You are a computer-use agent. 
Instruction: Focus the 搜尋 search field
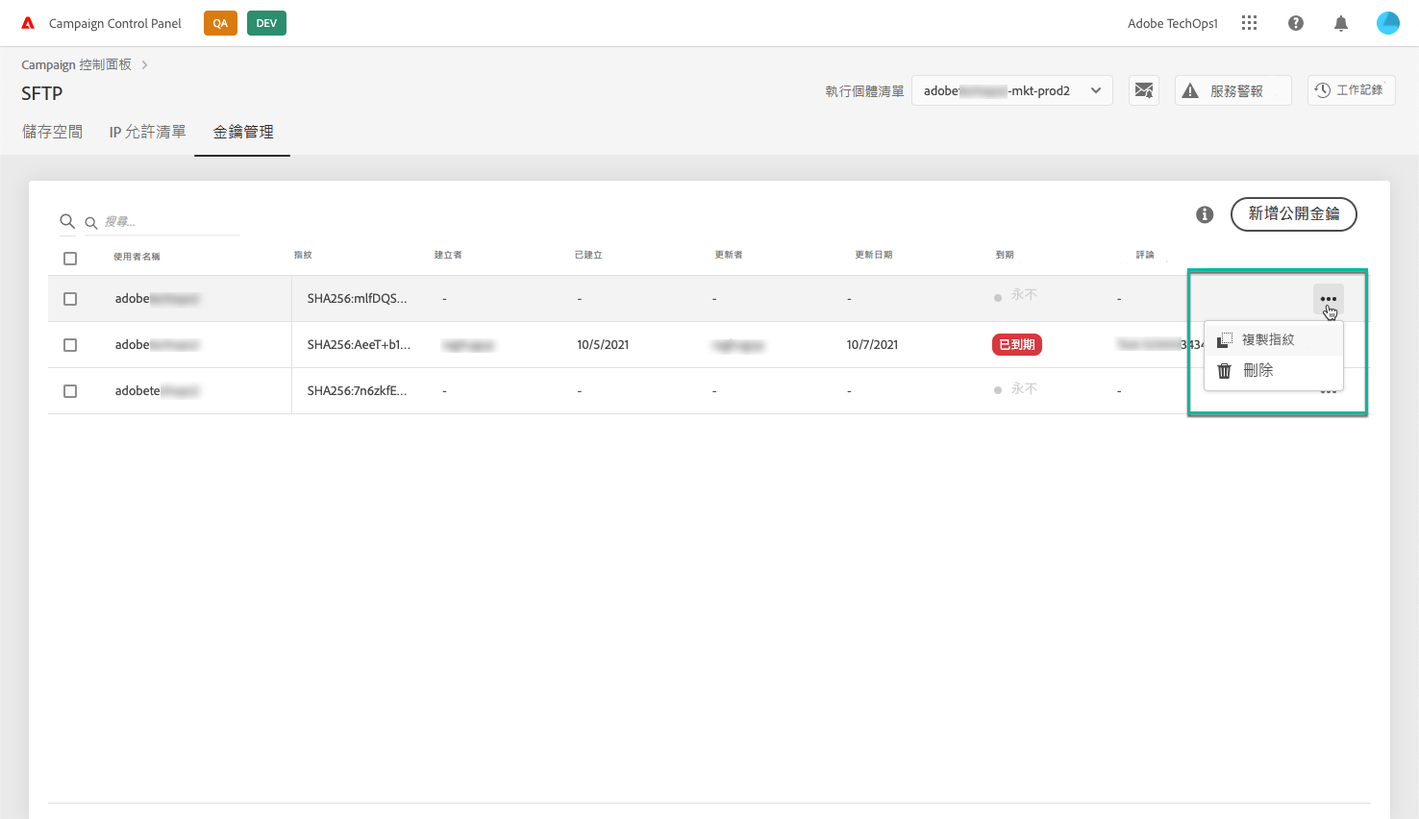pos(162,222)
